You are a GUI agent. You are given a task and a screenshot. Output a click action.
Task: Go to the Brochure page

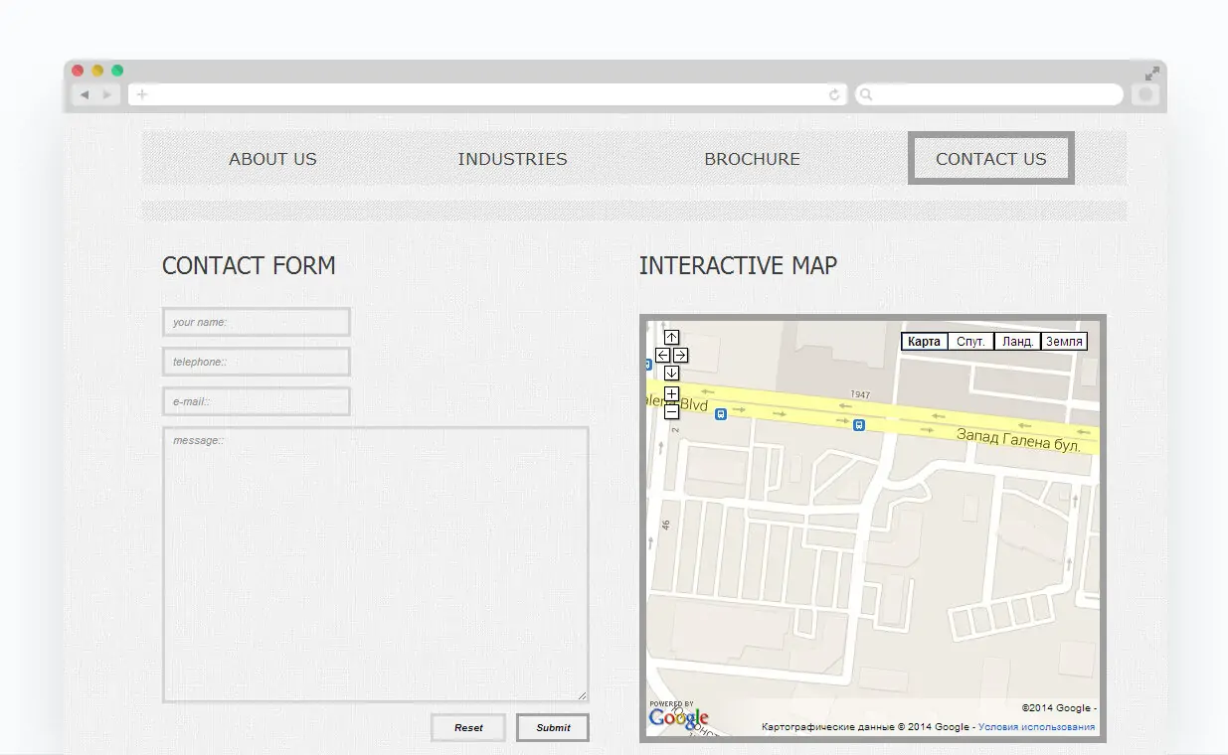click(x=752, y=159)
